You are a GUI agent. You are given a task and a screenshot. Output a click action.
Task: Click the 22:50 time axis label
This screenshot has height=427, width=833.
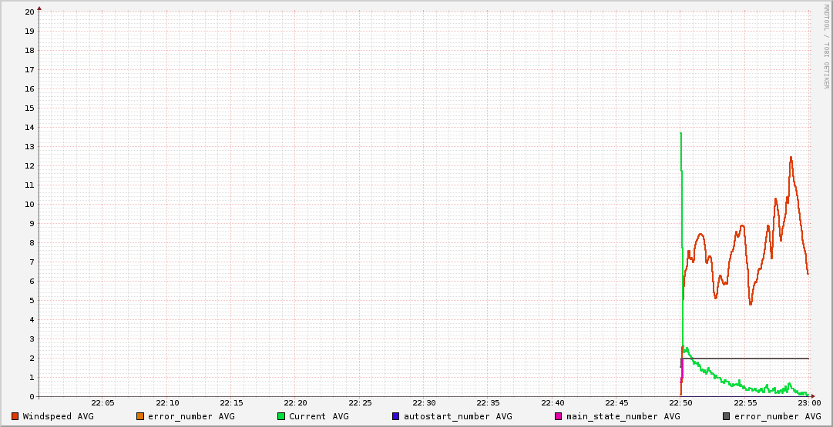click(680, 403)
